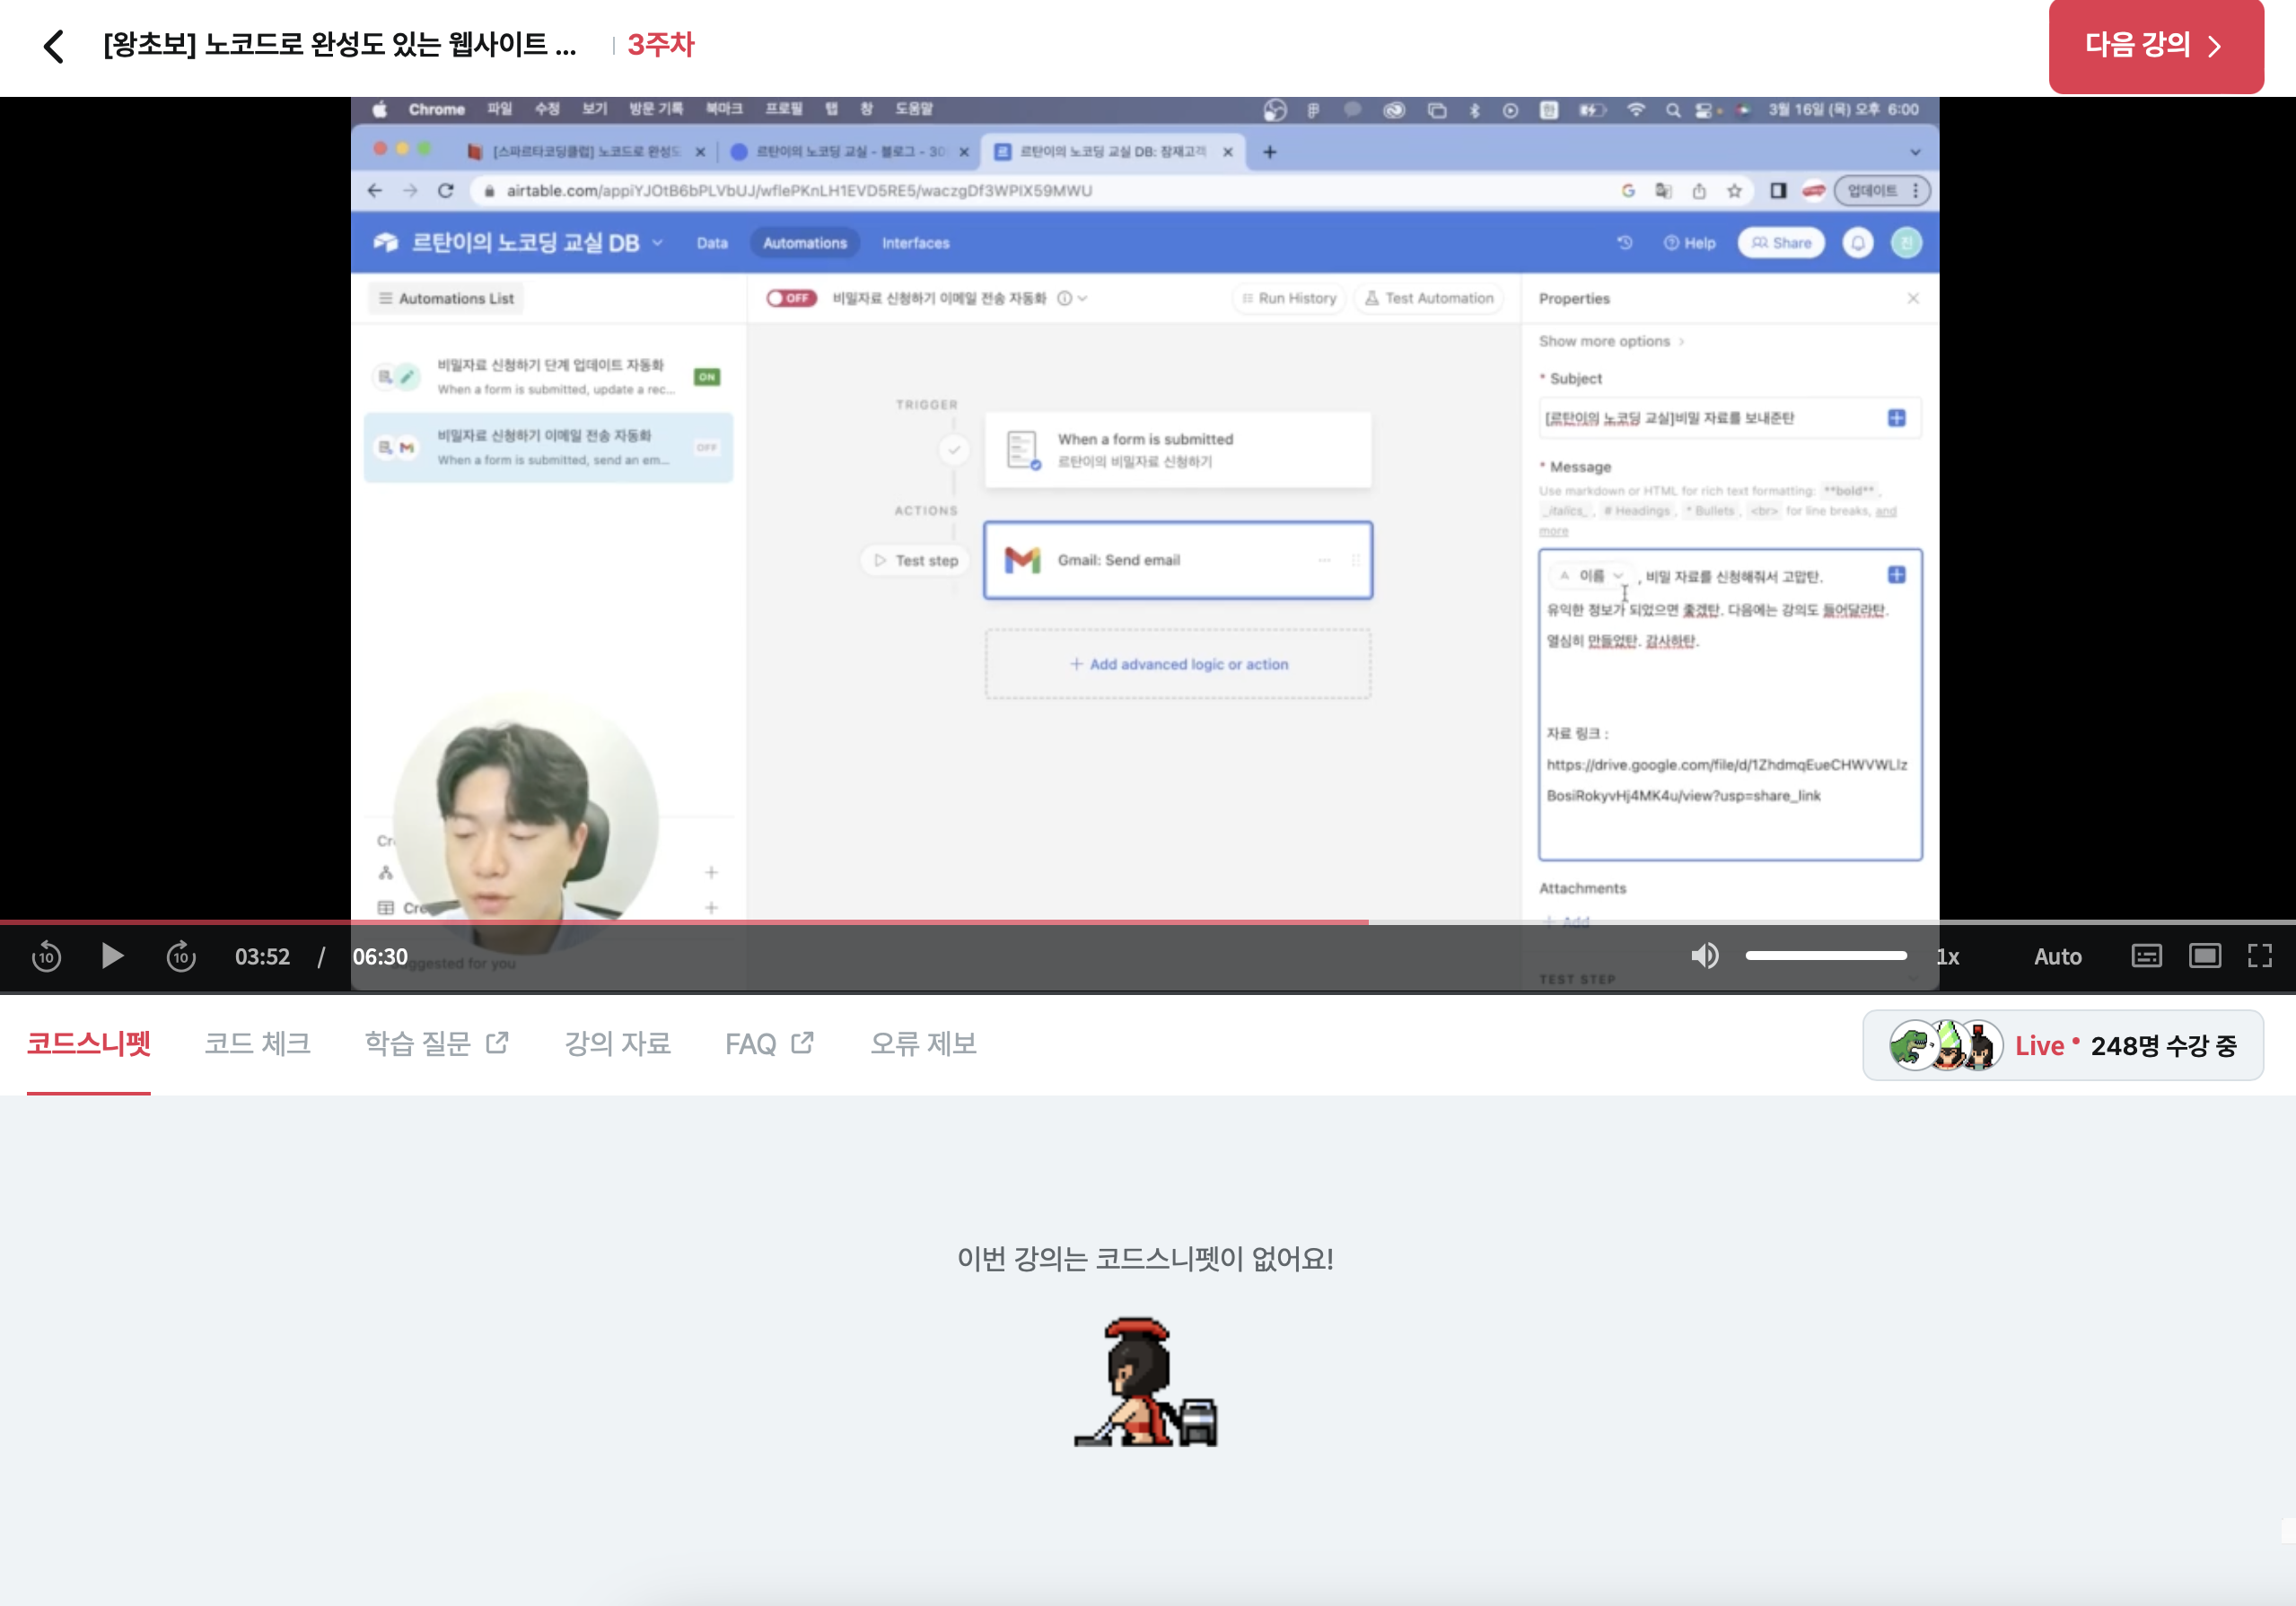Toggle the OFF badge of 이메일 전송 자동화
This screenshot has height=1606, width=2296.
[707, 448]
